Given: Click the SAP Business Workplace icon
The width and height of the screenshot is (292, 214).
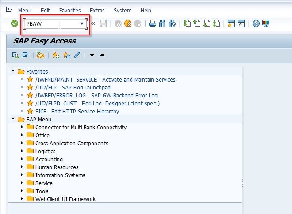Looking at the screenshot, I should (40, 55).
